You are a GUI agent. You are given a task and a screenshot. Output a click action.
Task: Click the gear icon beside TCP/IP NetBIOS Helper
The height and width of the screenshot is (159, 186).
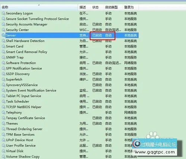pyautogui.click(x=3, y=107)
